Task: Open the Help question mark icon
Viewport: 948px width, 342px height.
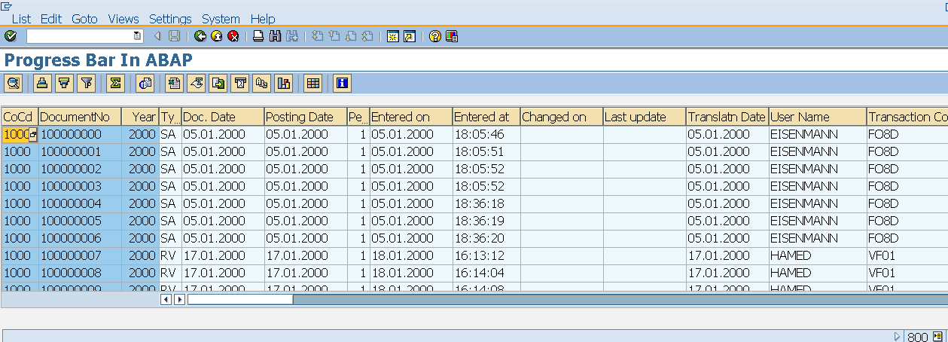Action: point(434,36)
